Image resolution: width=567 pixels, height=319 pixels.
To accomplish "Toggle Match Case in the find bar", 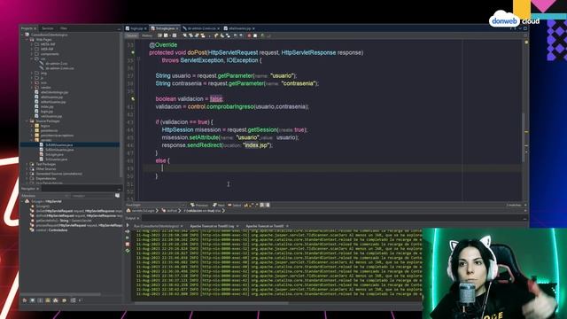I will [246, 205].
